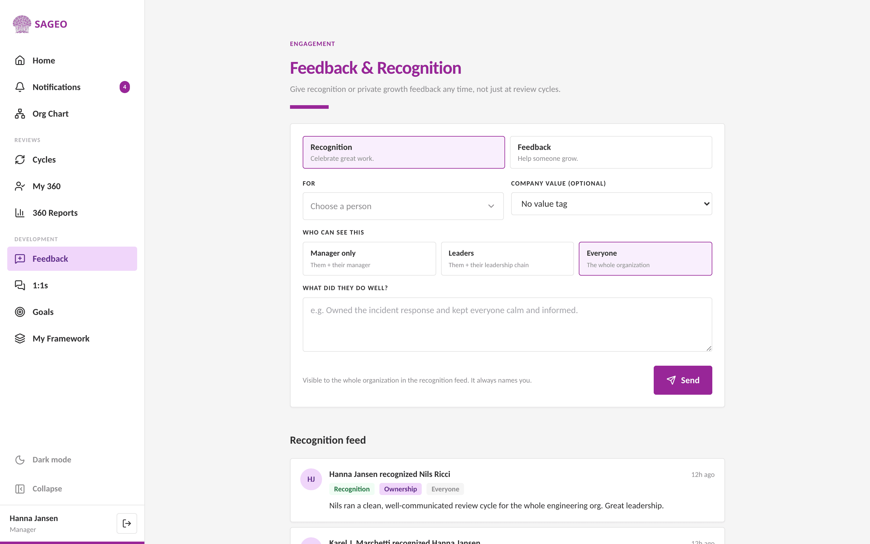Click the green Recognition tag
The image size is (870, 544).
(x=352, y=489)
